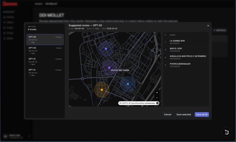
Task: Click the driver value DDI-6P-02 in header
Action: coord(79,29)
